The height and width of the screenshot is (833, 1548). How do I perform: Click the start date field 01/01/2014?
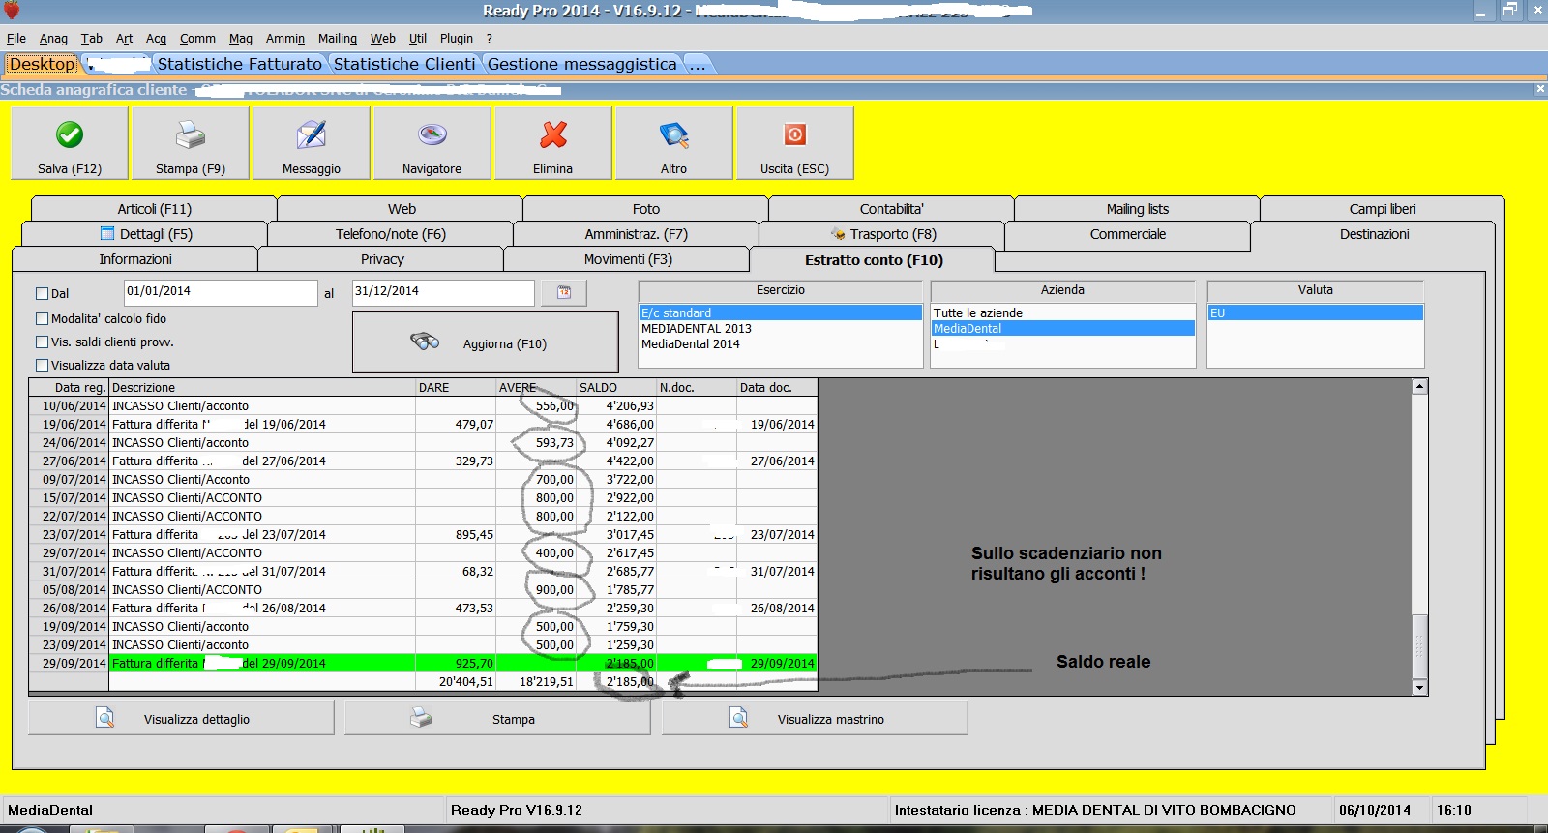point(221,292)
